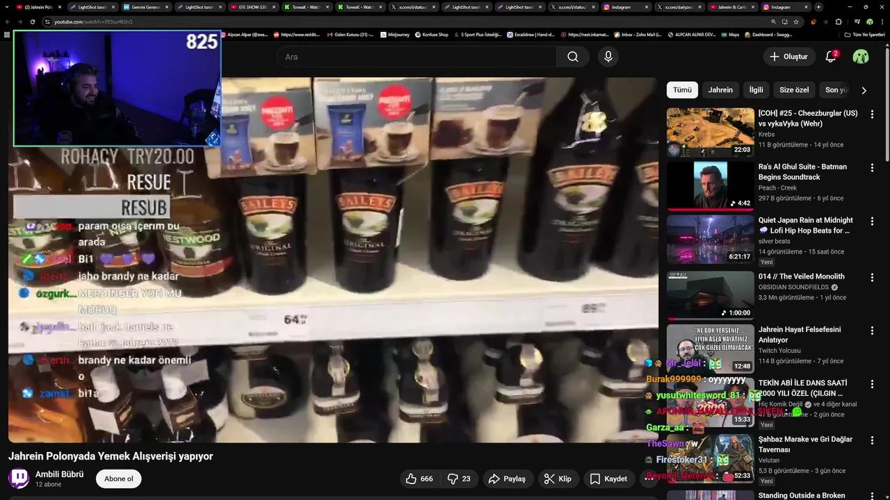Open the page zoom magnifier in address bar
890x500 pixels.
click(773, 22)
